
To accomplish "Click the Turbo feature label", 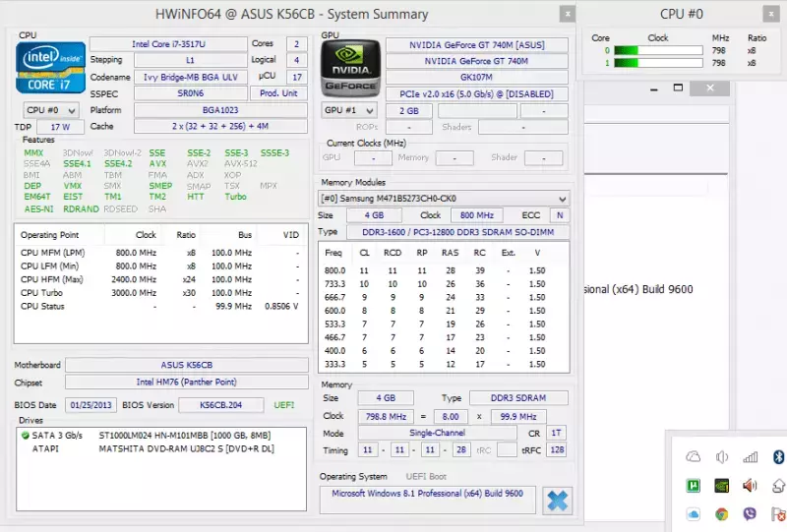I will pos(235,197).
